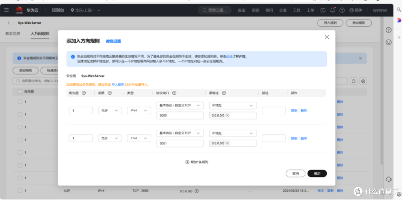Click the source address help icon
Screen dimensions: 402x200
click(x=224, y=93)
